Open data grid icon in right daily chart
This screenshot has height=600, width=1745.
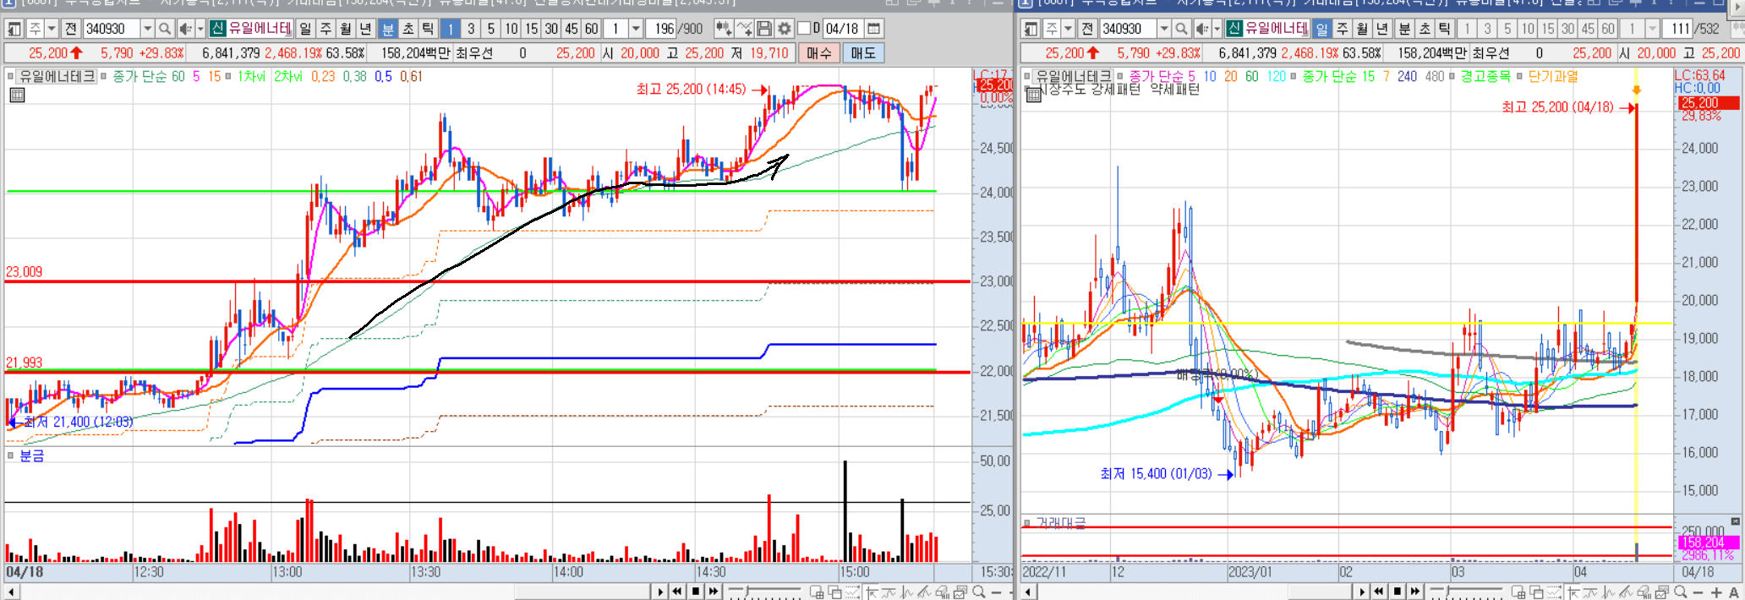pos(1033,95)
